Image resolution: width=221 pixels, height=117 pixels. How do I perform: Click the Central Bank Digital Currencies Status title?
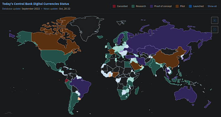click(x=35, y=4)
